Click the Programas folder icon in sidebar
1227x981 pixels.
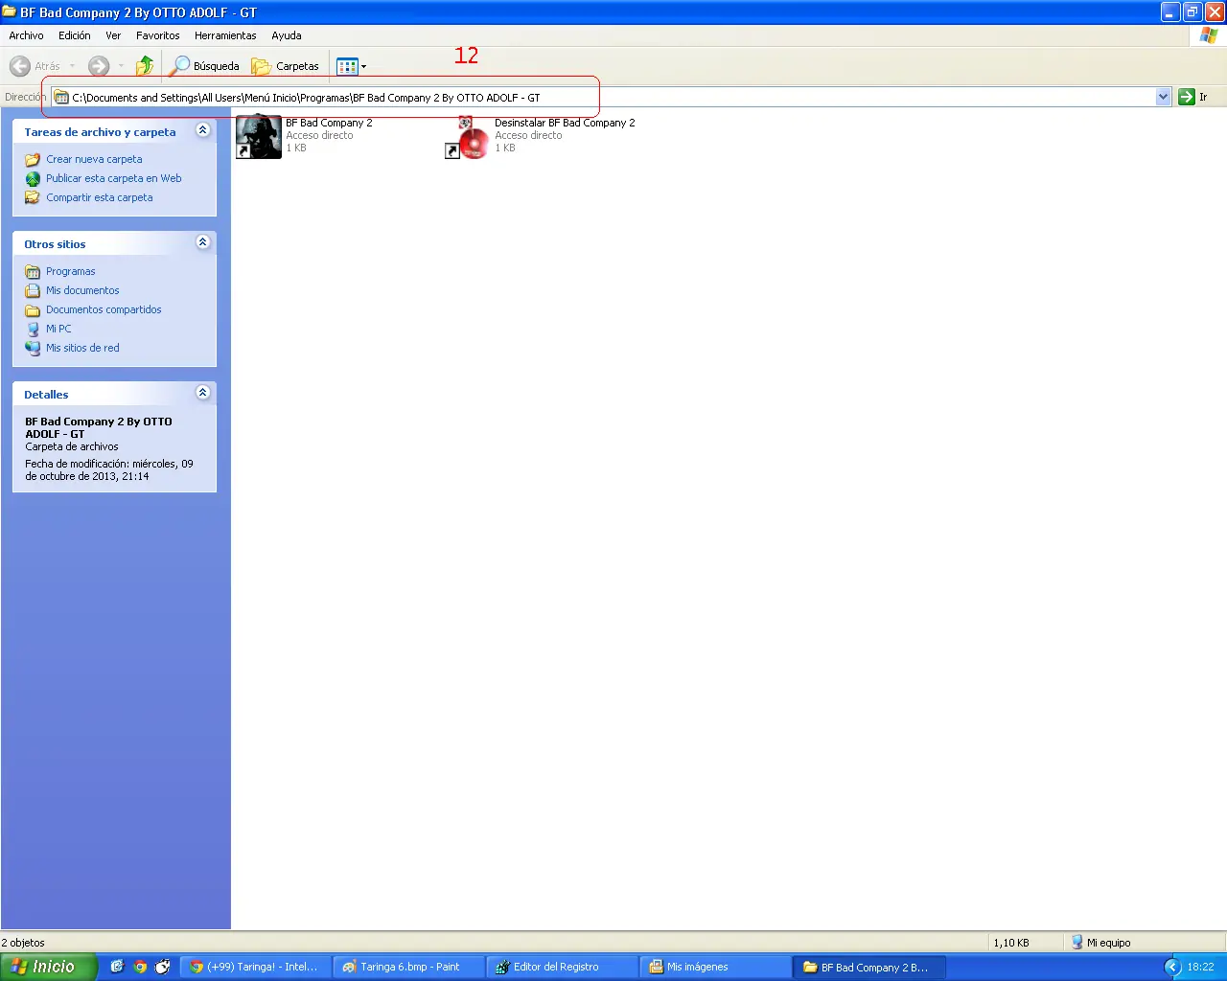coord(33,272)
